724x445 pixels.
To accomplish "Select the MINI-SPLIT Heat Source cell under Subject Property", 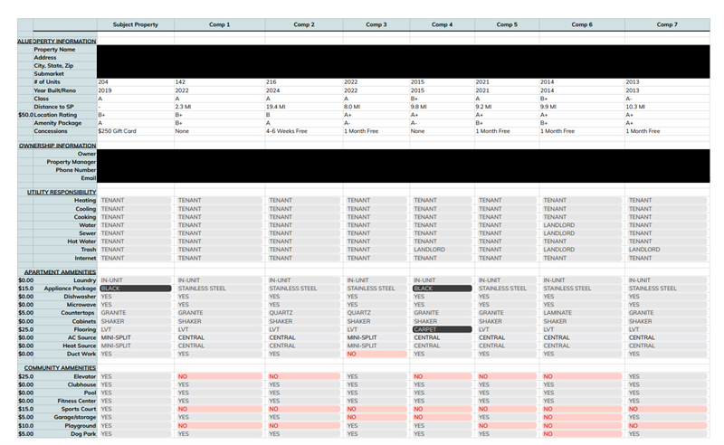I will pos(135,346).
